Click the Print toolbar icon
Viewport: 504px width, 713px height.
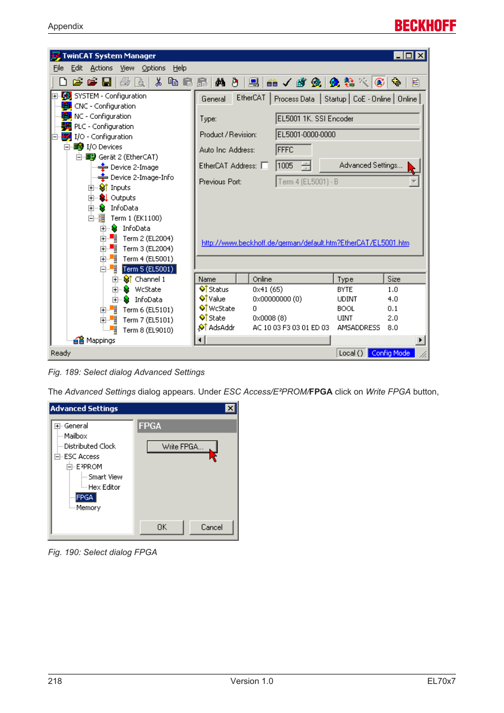(x=125, y=82)
